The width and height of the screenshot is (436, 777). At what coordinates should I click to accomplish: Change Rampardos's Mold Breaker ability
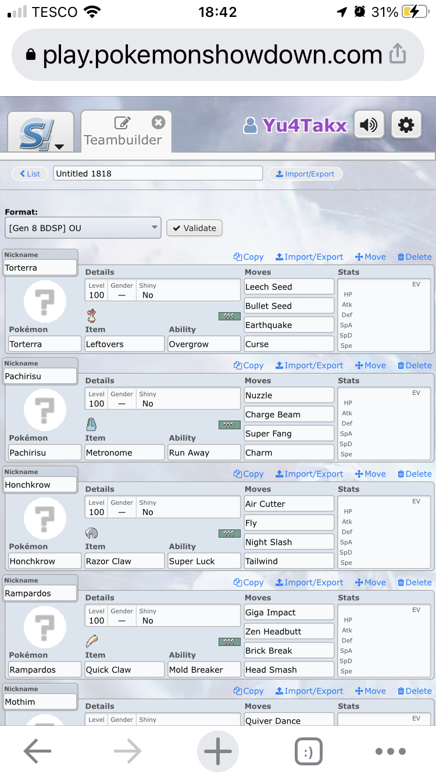coord(204,670)
